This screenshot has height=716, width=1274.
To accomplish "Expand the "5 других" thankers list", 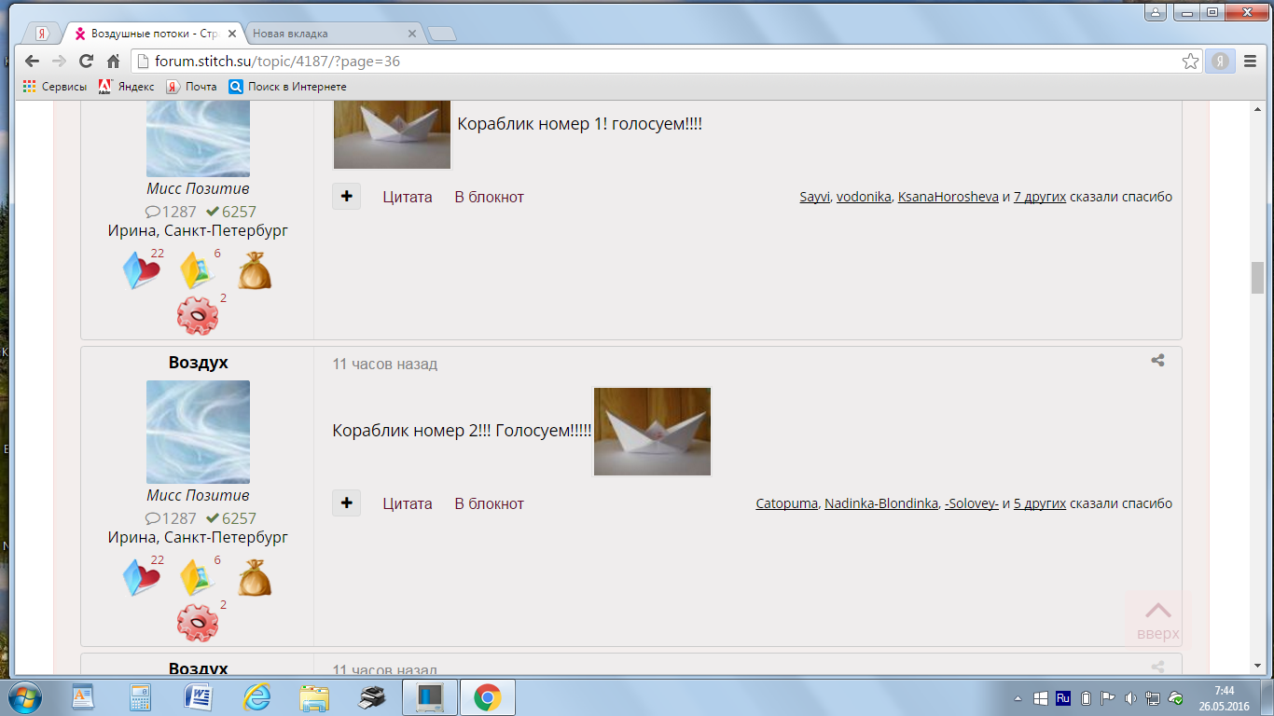I will pos(1039,503).
